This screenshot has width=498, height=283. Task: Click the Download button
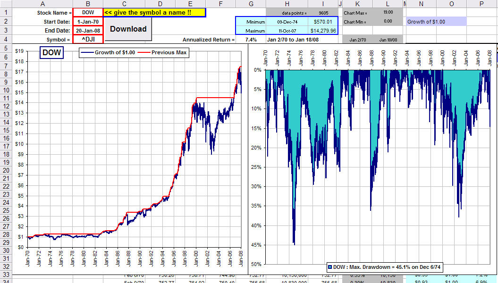tap(127, 29)
